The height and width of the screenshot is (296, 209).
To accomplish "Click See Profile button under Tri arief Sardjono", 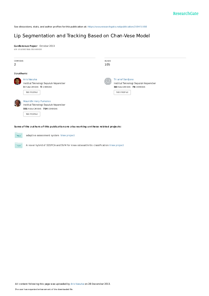I will [x=122, y=92].
